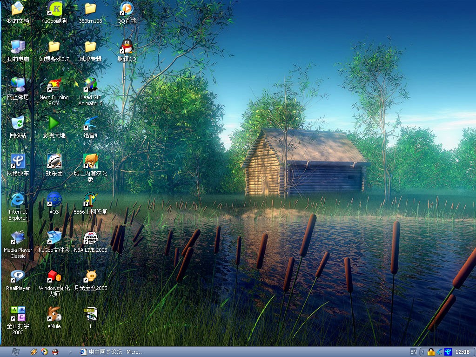
Task: Launch NBA LIVE 2005 from the desktop
Action: coord(90,238)
